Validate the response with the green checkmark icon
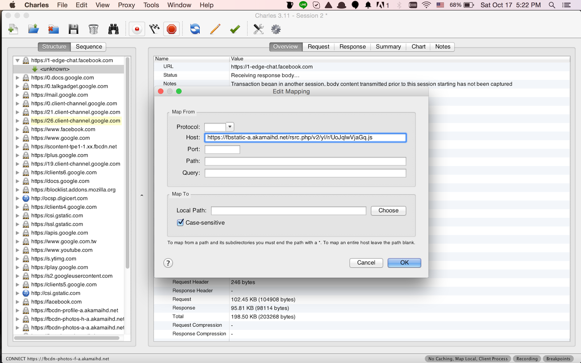 [x=235, y=29]
